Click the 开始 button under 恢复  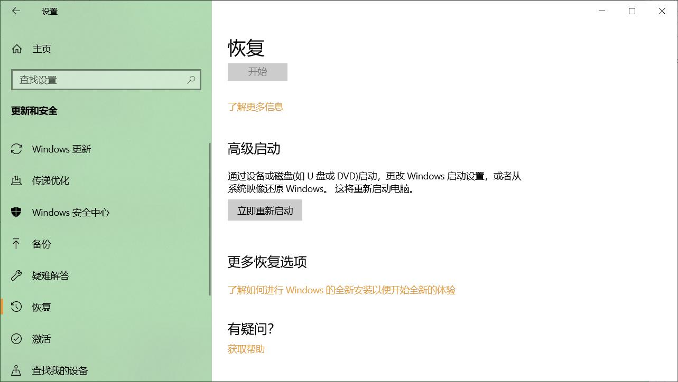(x=257, y=72)
